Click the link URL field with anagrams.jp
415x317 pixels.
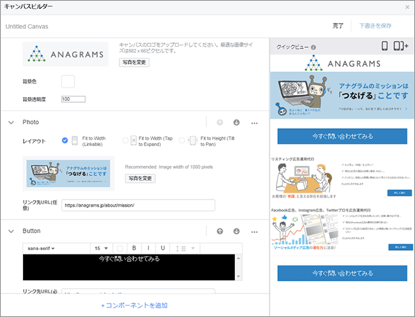coord(138,205)
